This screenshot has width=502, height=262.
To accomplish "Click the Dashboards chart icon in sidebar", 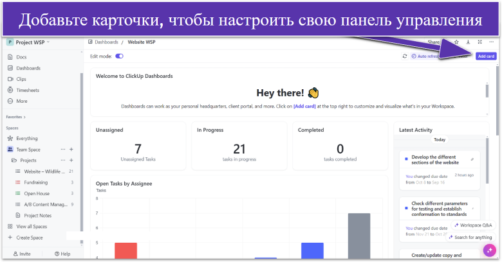I will click(10, 68).
